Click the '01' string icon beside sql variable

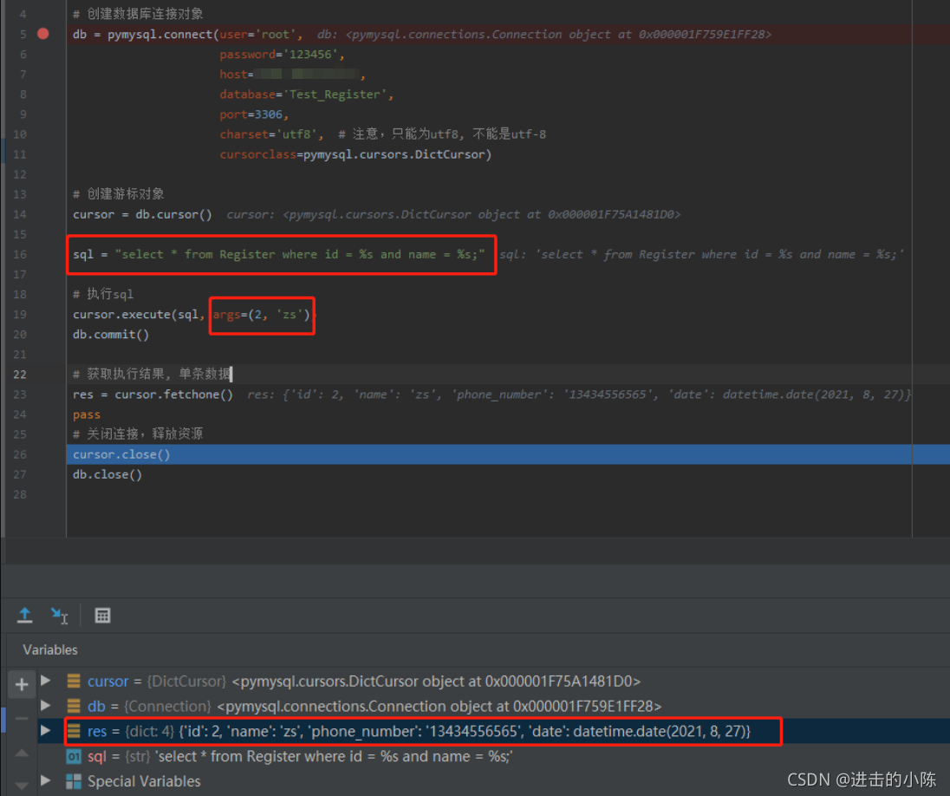click(x=73, y=756)
